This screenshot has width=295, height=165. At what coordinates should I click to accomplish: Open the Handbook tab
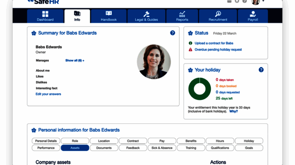109,16
